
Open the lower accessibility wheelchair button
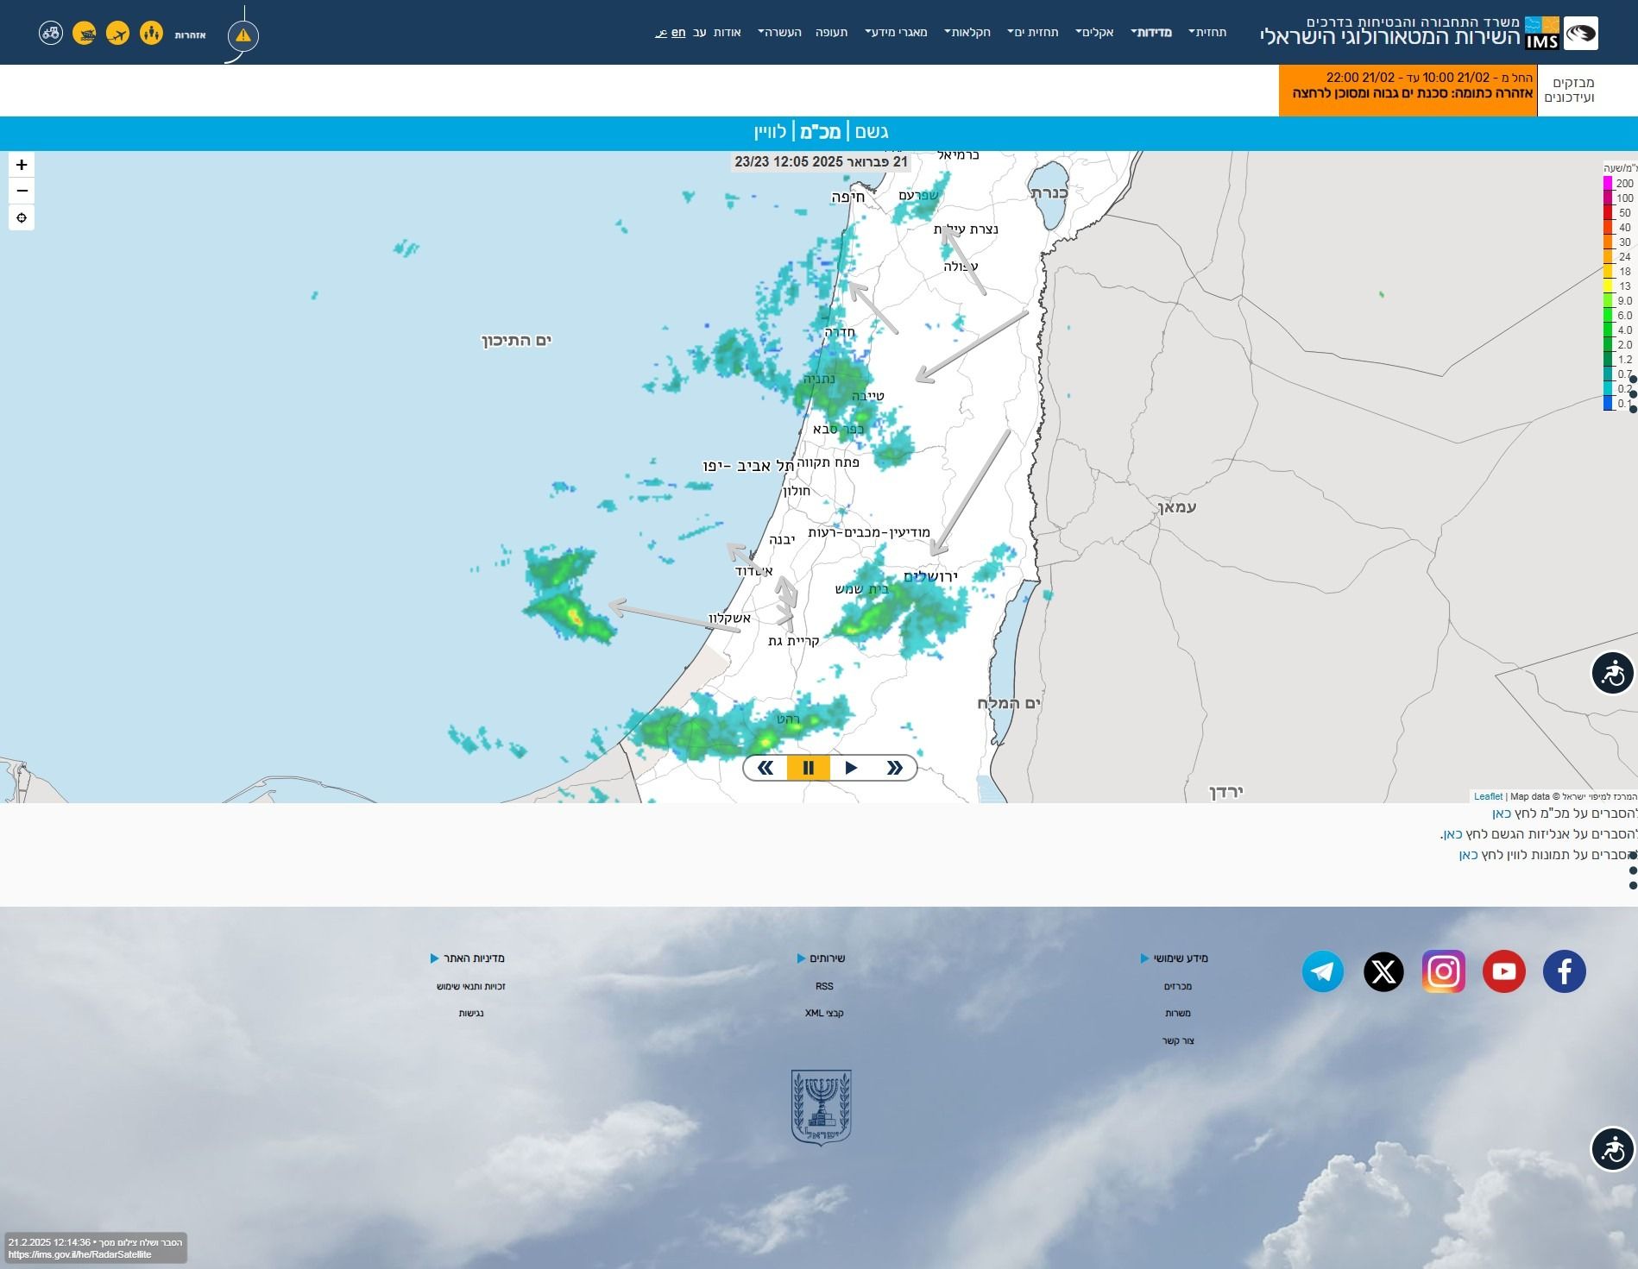pos(1612,1149)
